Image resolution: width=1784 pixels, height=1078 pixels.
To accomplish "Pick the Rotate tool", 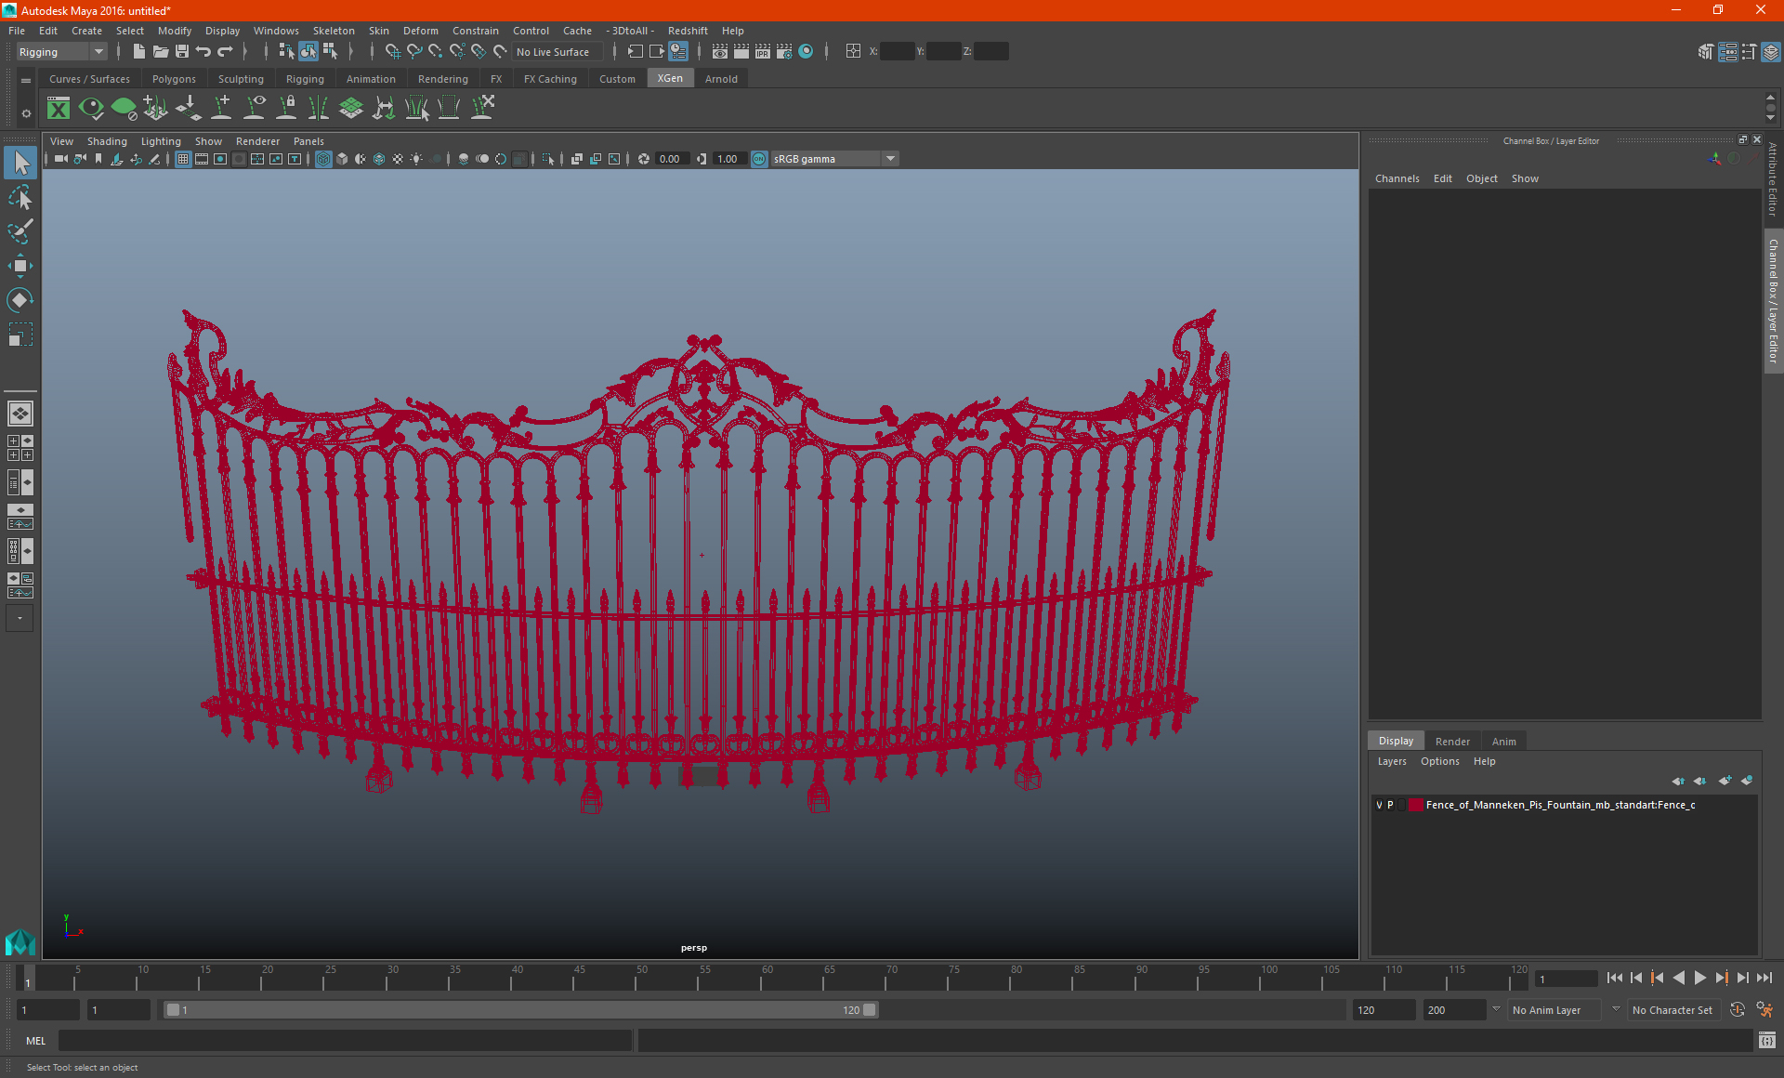I will [20, 300].
